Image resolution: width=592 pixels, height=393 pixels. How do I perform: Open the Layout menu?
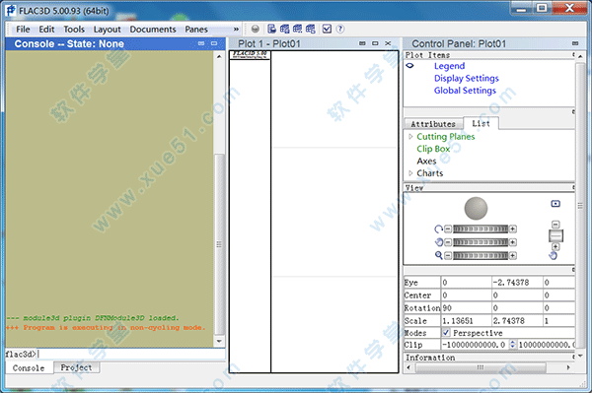108,29
